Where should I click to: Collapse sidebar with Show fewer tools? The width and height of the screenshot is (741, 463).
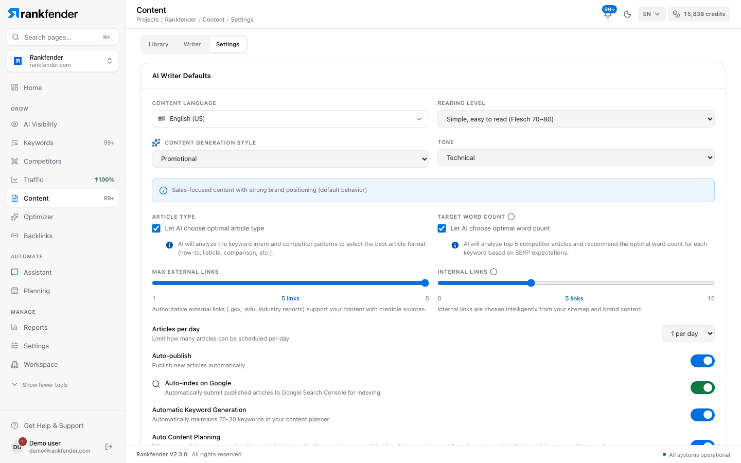(40, 385)
